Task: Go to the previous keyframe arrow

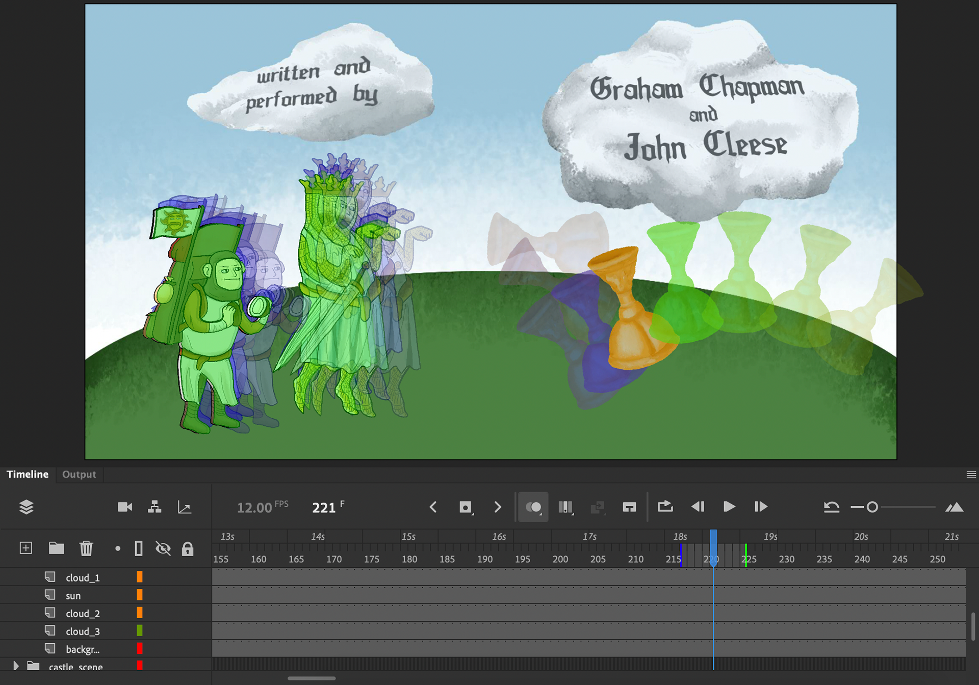Action: [433, 507]
